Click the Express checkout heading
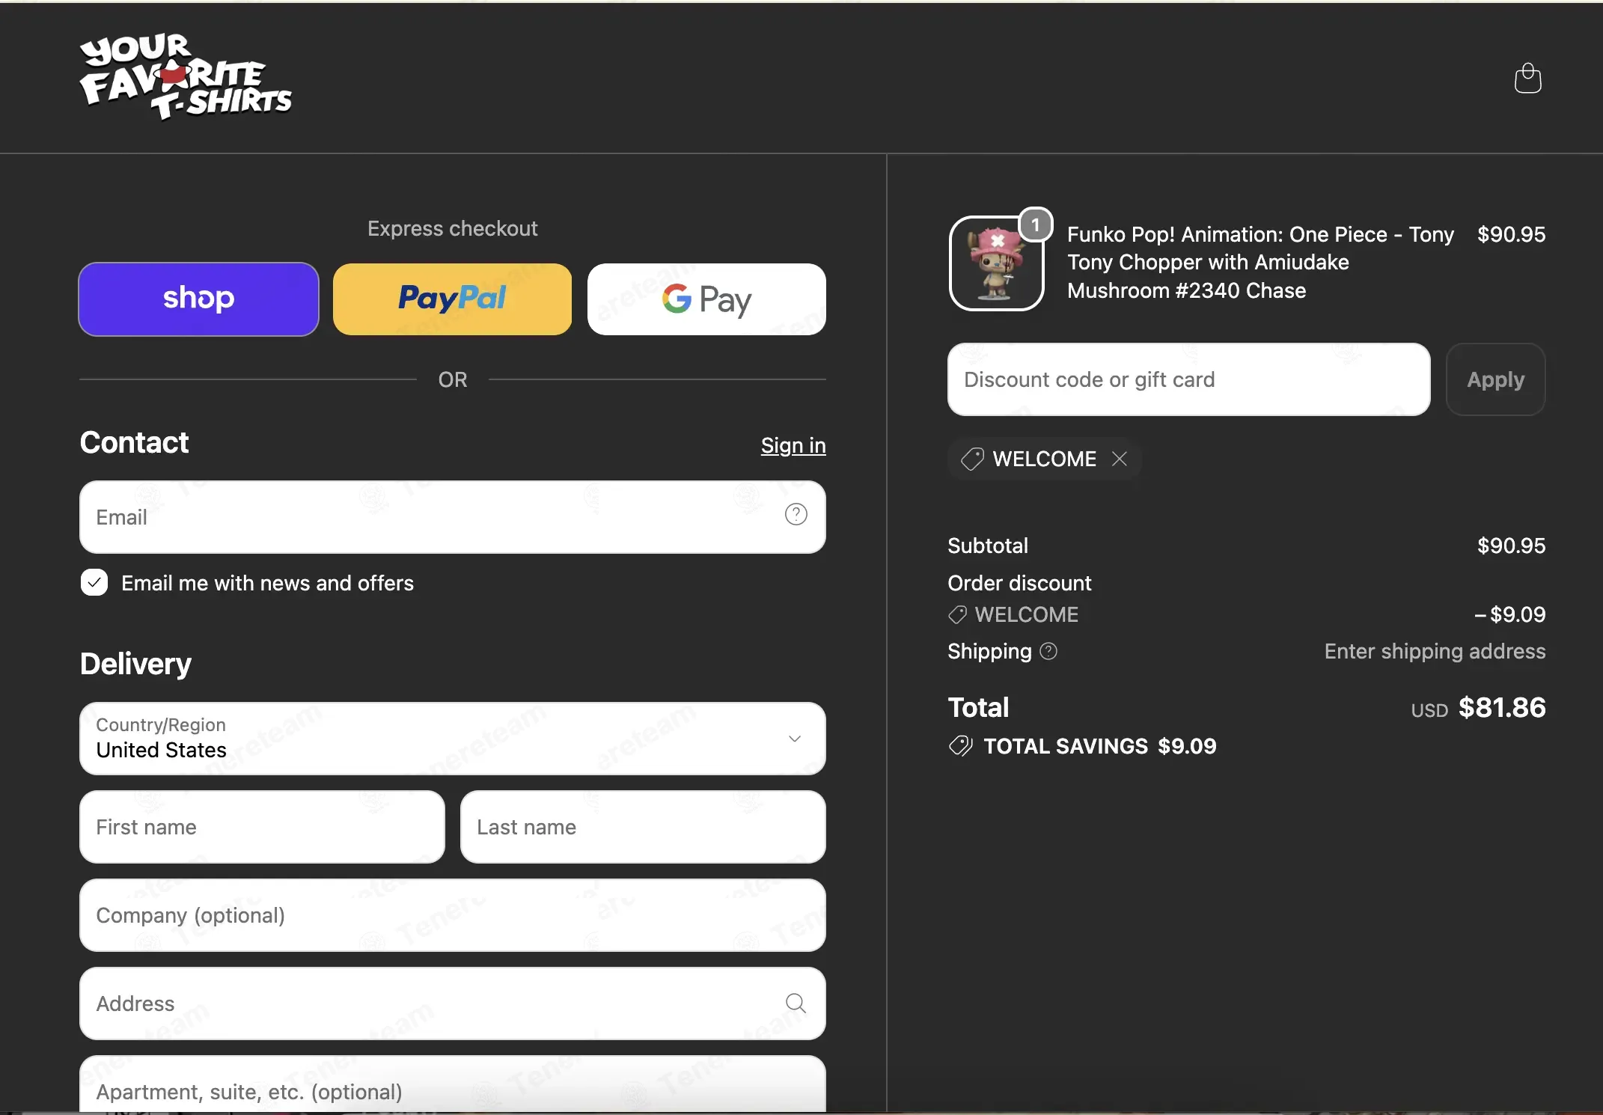This screenshot has width=1603, height=1115. (x=452, y=228)
